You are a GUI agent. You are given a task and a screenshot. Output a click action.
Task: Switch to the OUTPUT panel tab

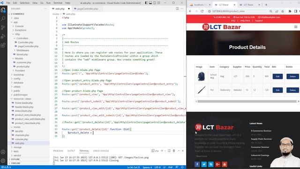[71, 151]
